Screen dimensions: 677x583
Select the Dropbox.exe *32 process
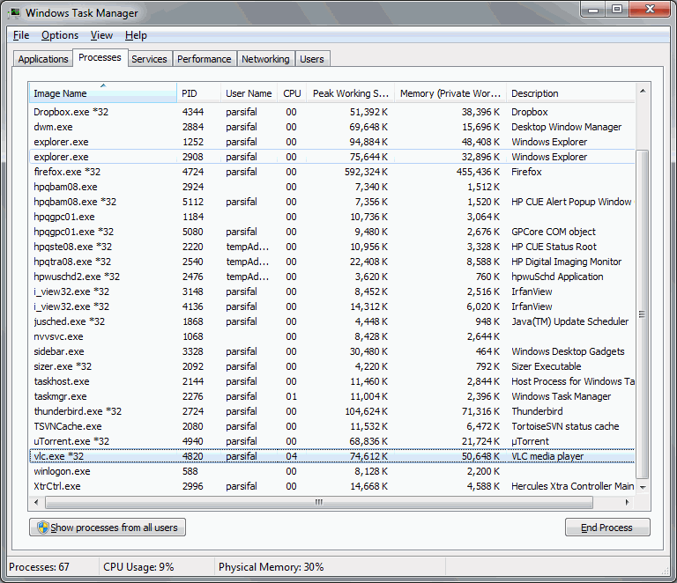click(x=332, y=112)
